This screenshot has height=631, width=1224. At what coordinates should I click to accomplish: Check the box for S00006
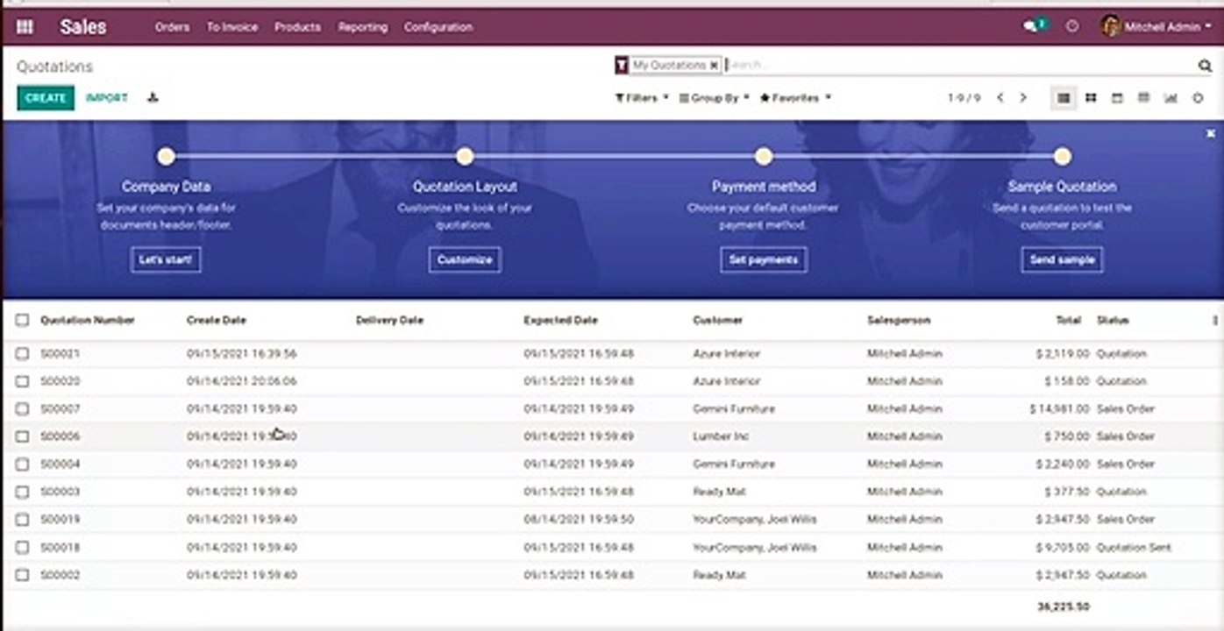pos(22,436)
